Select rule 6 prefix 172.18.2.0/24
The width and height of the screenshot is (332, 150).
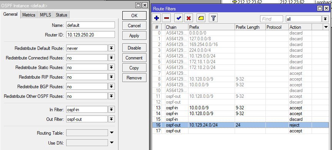pos(240,68)
